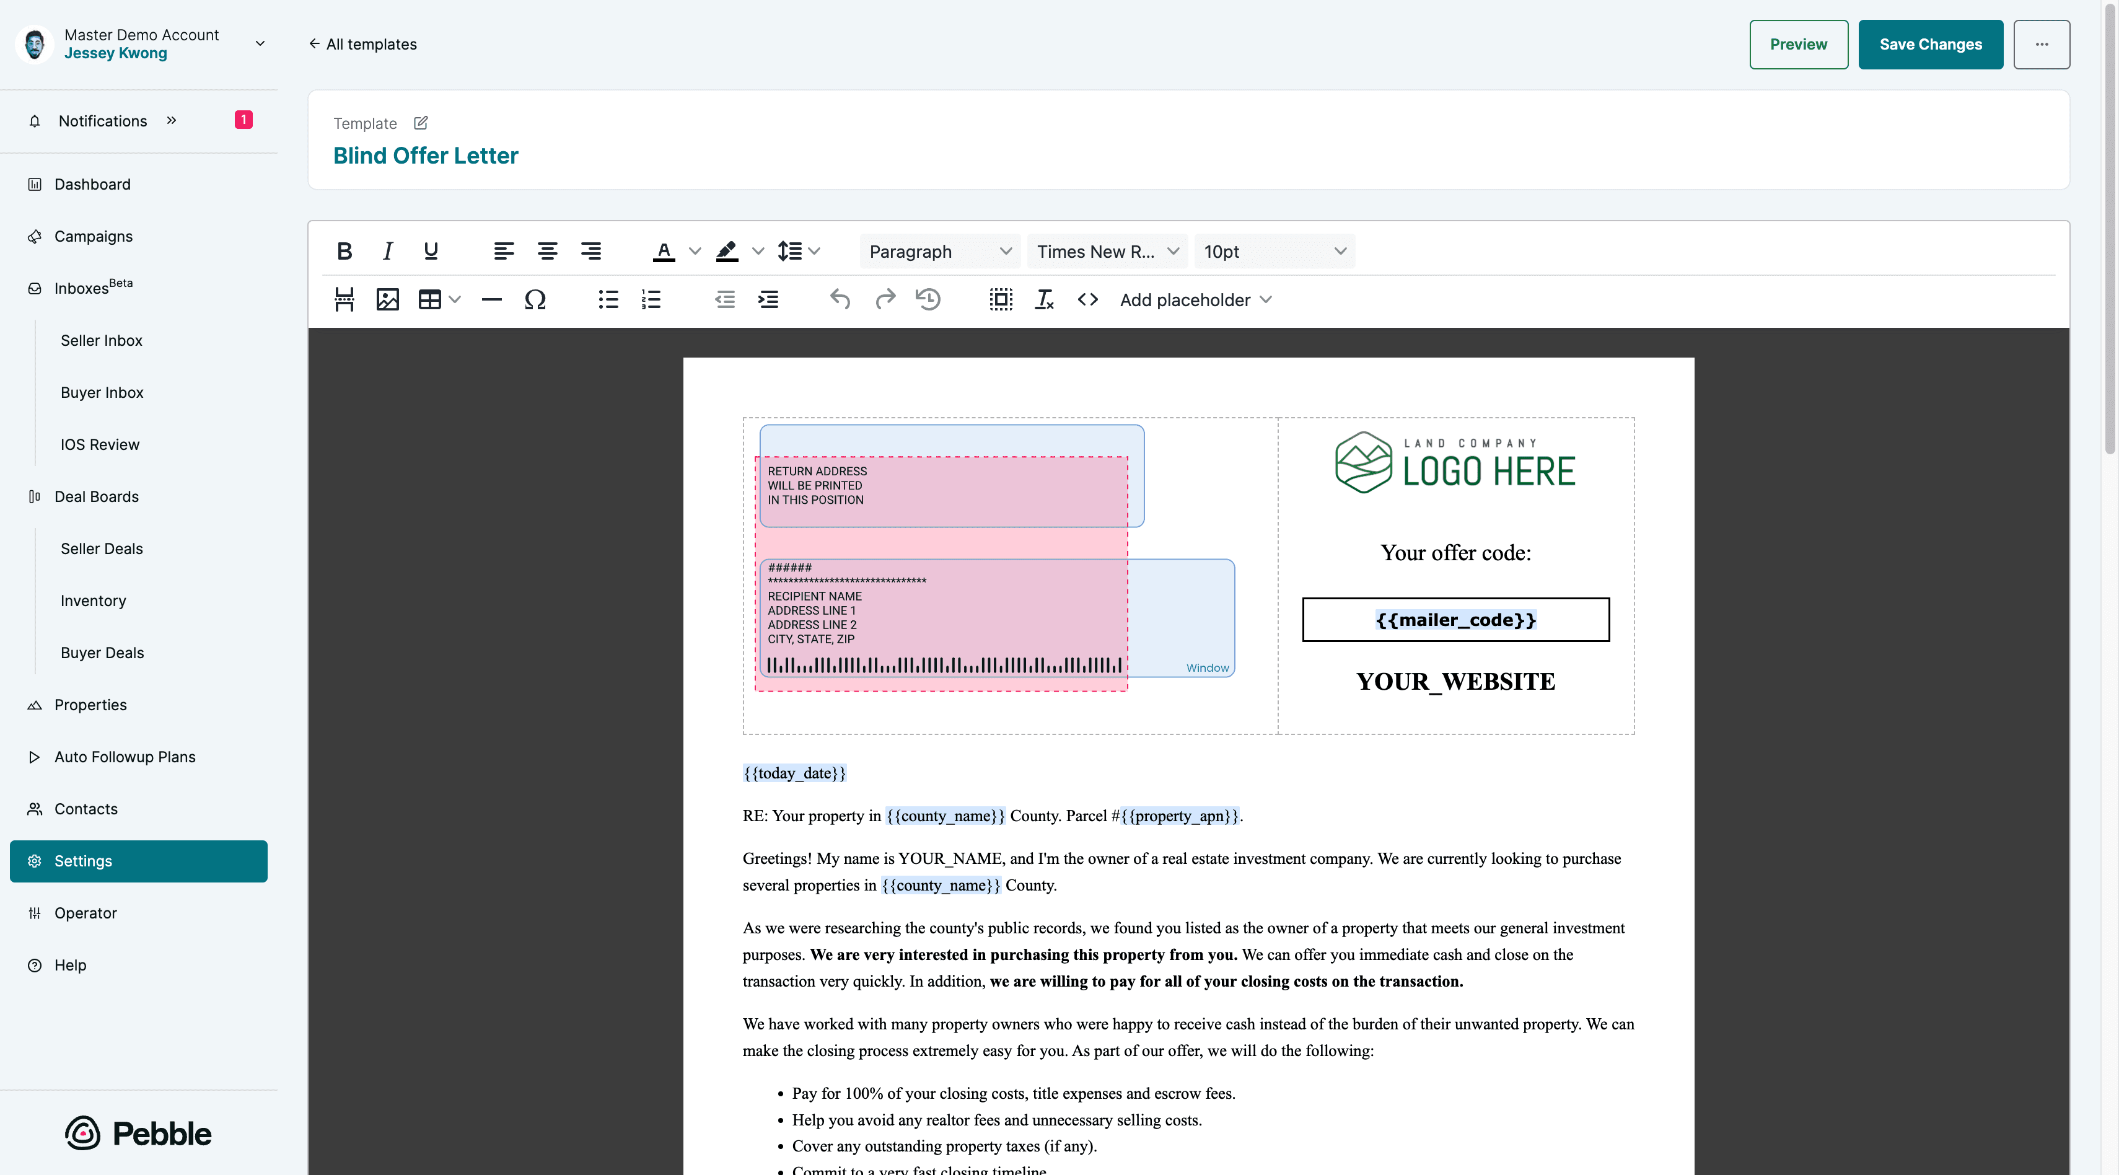This screenshot has width=2119, height=1175.
Task: Click the clear formatting icon
Action: [x=1044, y=299]
